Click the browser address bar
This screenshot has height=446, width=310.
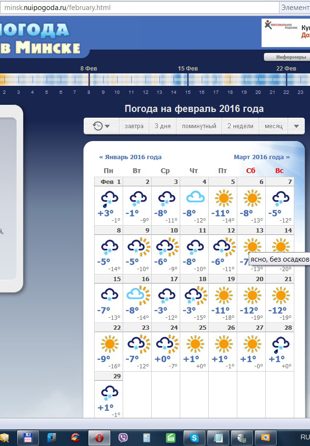140,8
